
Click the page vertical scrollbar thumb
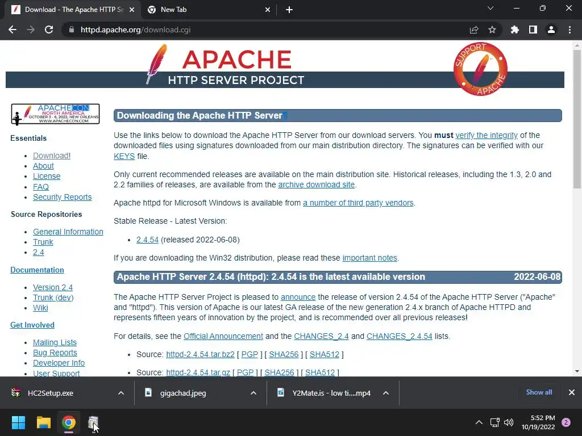577,119
